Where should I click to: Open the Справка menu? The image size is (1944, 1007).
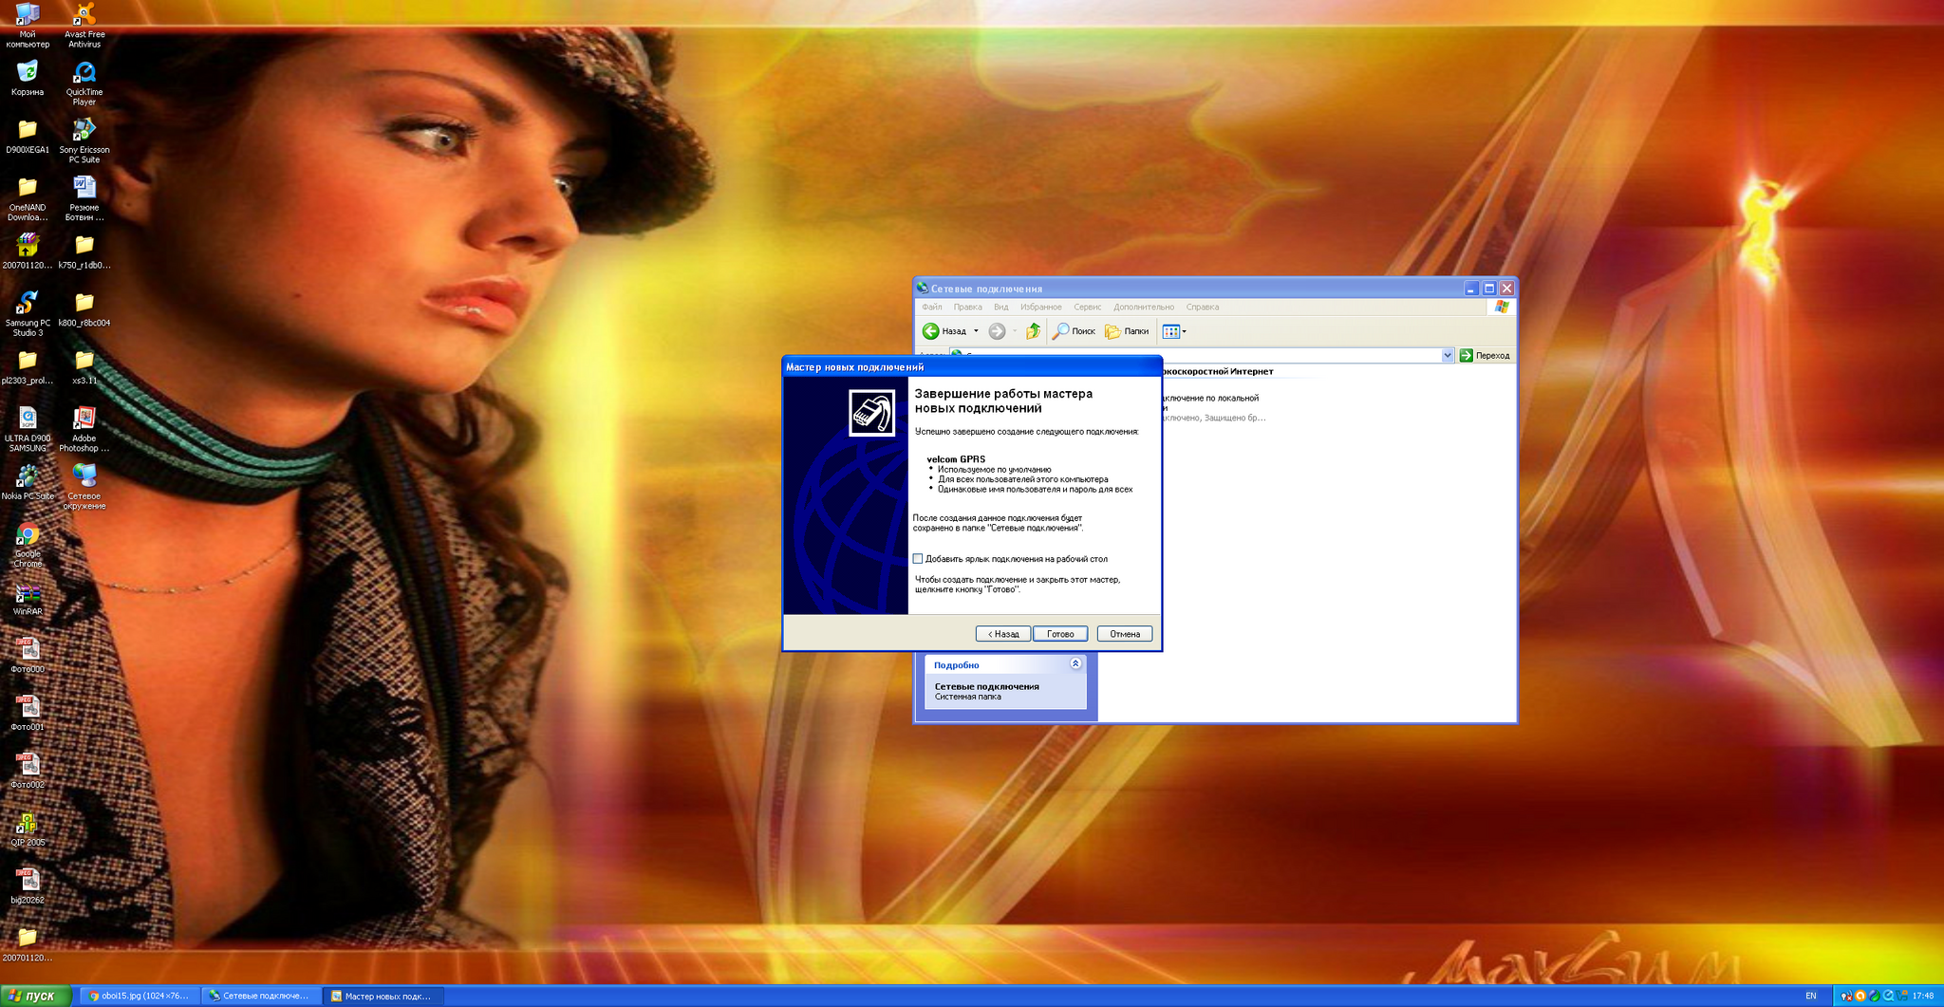(1203, 307)
